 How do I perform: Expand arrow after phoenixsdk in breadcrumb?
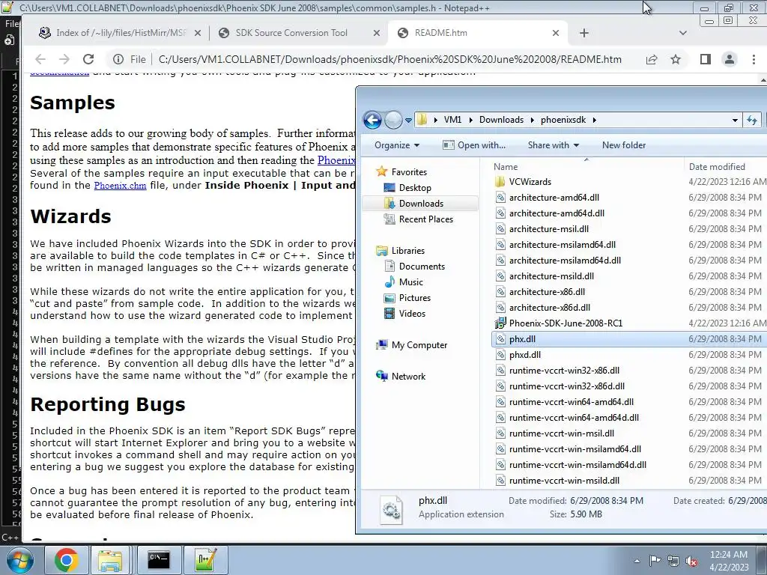[594, 120]
